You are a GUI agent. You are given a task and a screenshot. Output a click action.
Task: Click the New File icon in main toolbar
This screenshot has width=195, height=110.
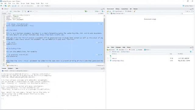coord(1,6)
